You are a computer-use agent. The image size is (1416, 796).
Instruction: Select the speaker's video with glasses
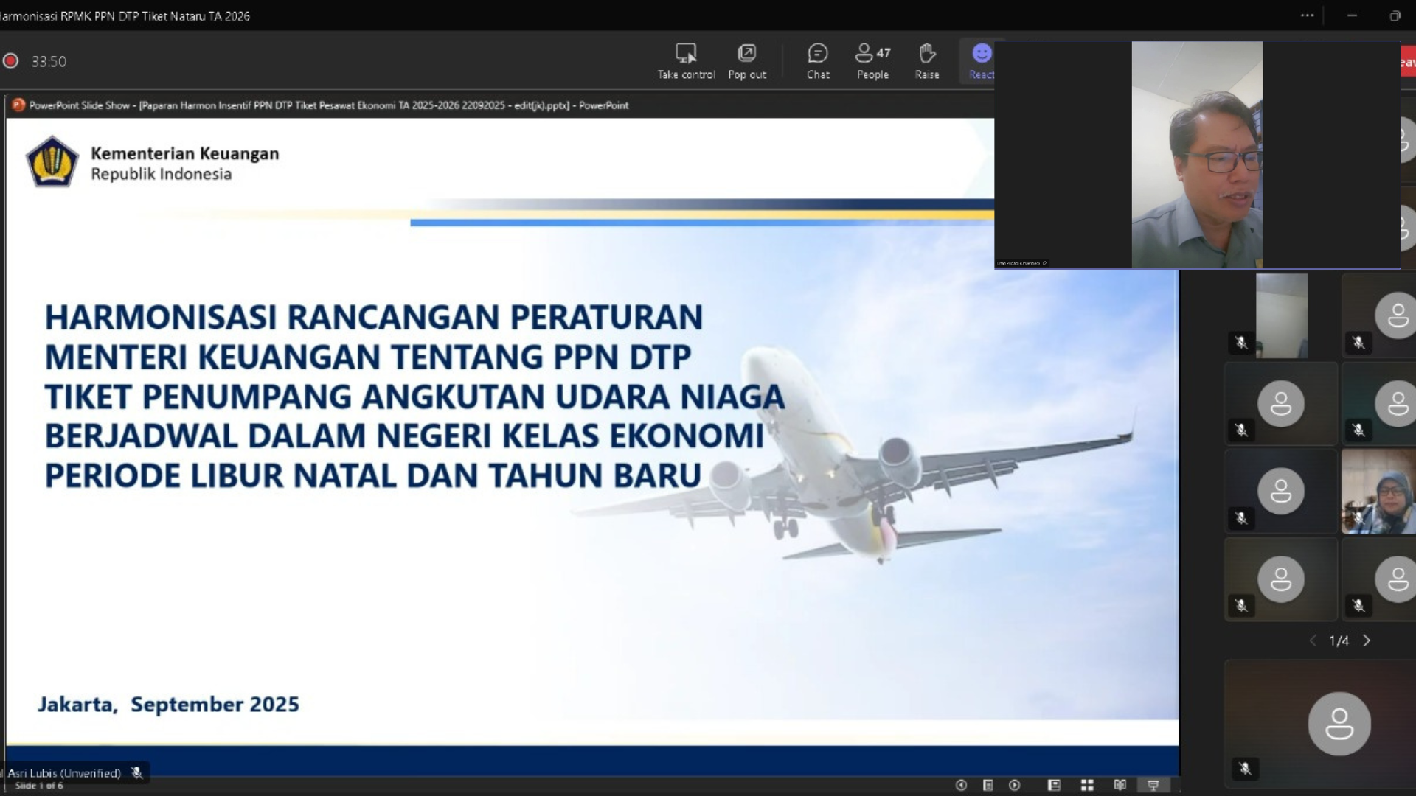tap(1197, 155)
